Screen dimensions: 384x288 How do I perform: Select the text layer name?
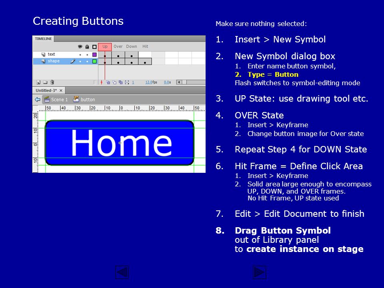pos(52,54)
